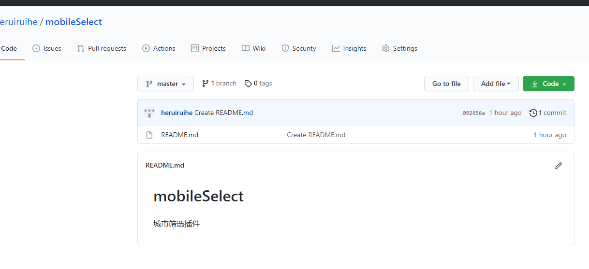The image size is (589, 269).
Task: Click the download icon on Code button
Action: (535, 84)
